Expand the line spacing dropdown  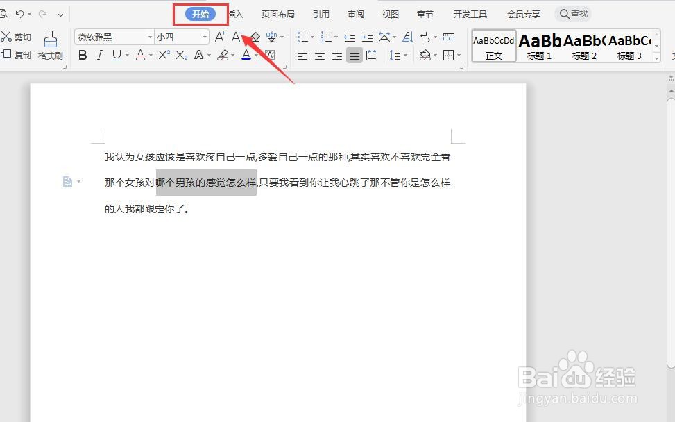(x=405, y=55)
